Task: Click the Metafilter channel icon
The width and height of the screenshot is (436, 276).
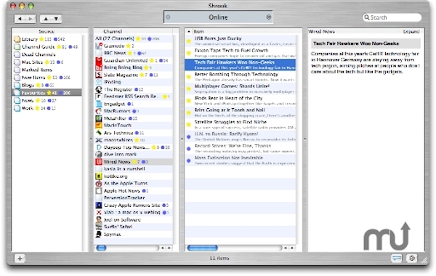Action: pos(99,118)
